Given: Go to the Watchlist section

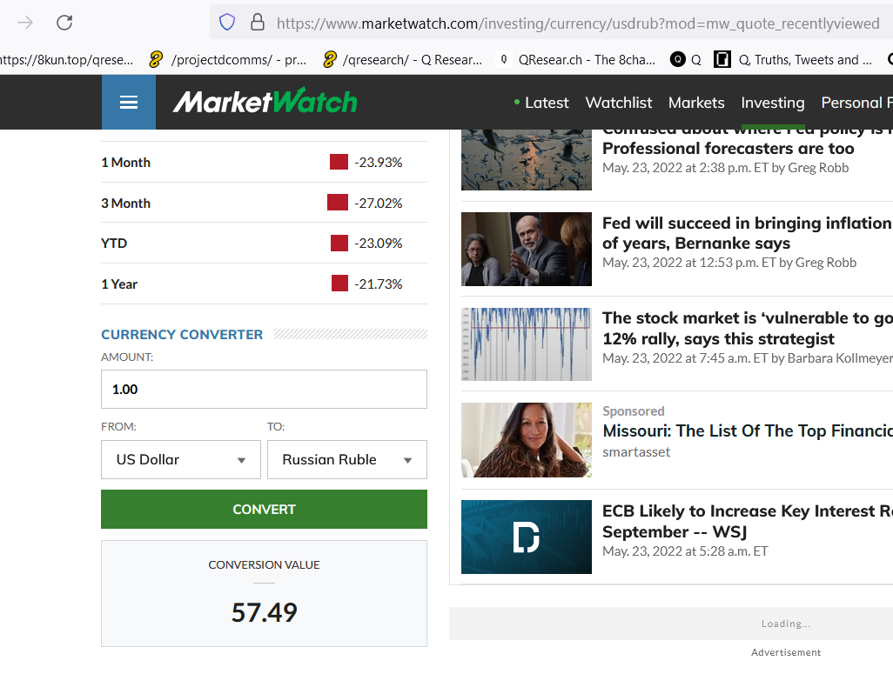Looking at the screenshot, I should (x=619, y=103).
